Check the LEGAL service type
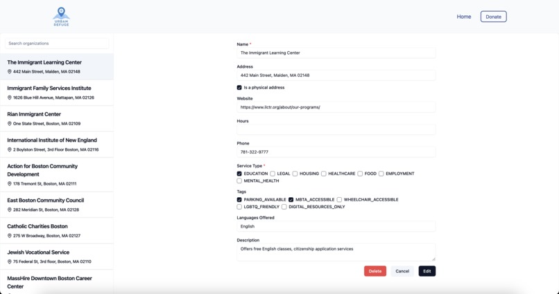 pos(273,174)
